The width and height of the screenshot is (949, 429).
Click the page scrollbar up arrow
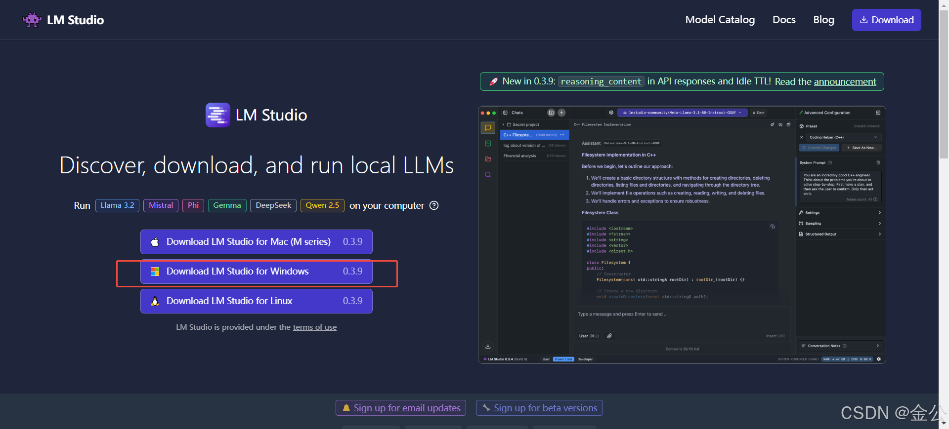[x=944, y=4]
